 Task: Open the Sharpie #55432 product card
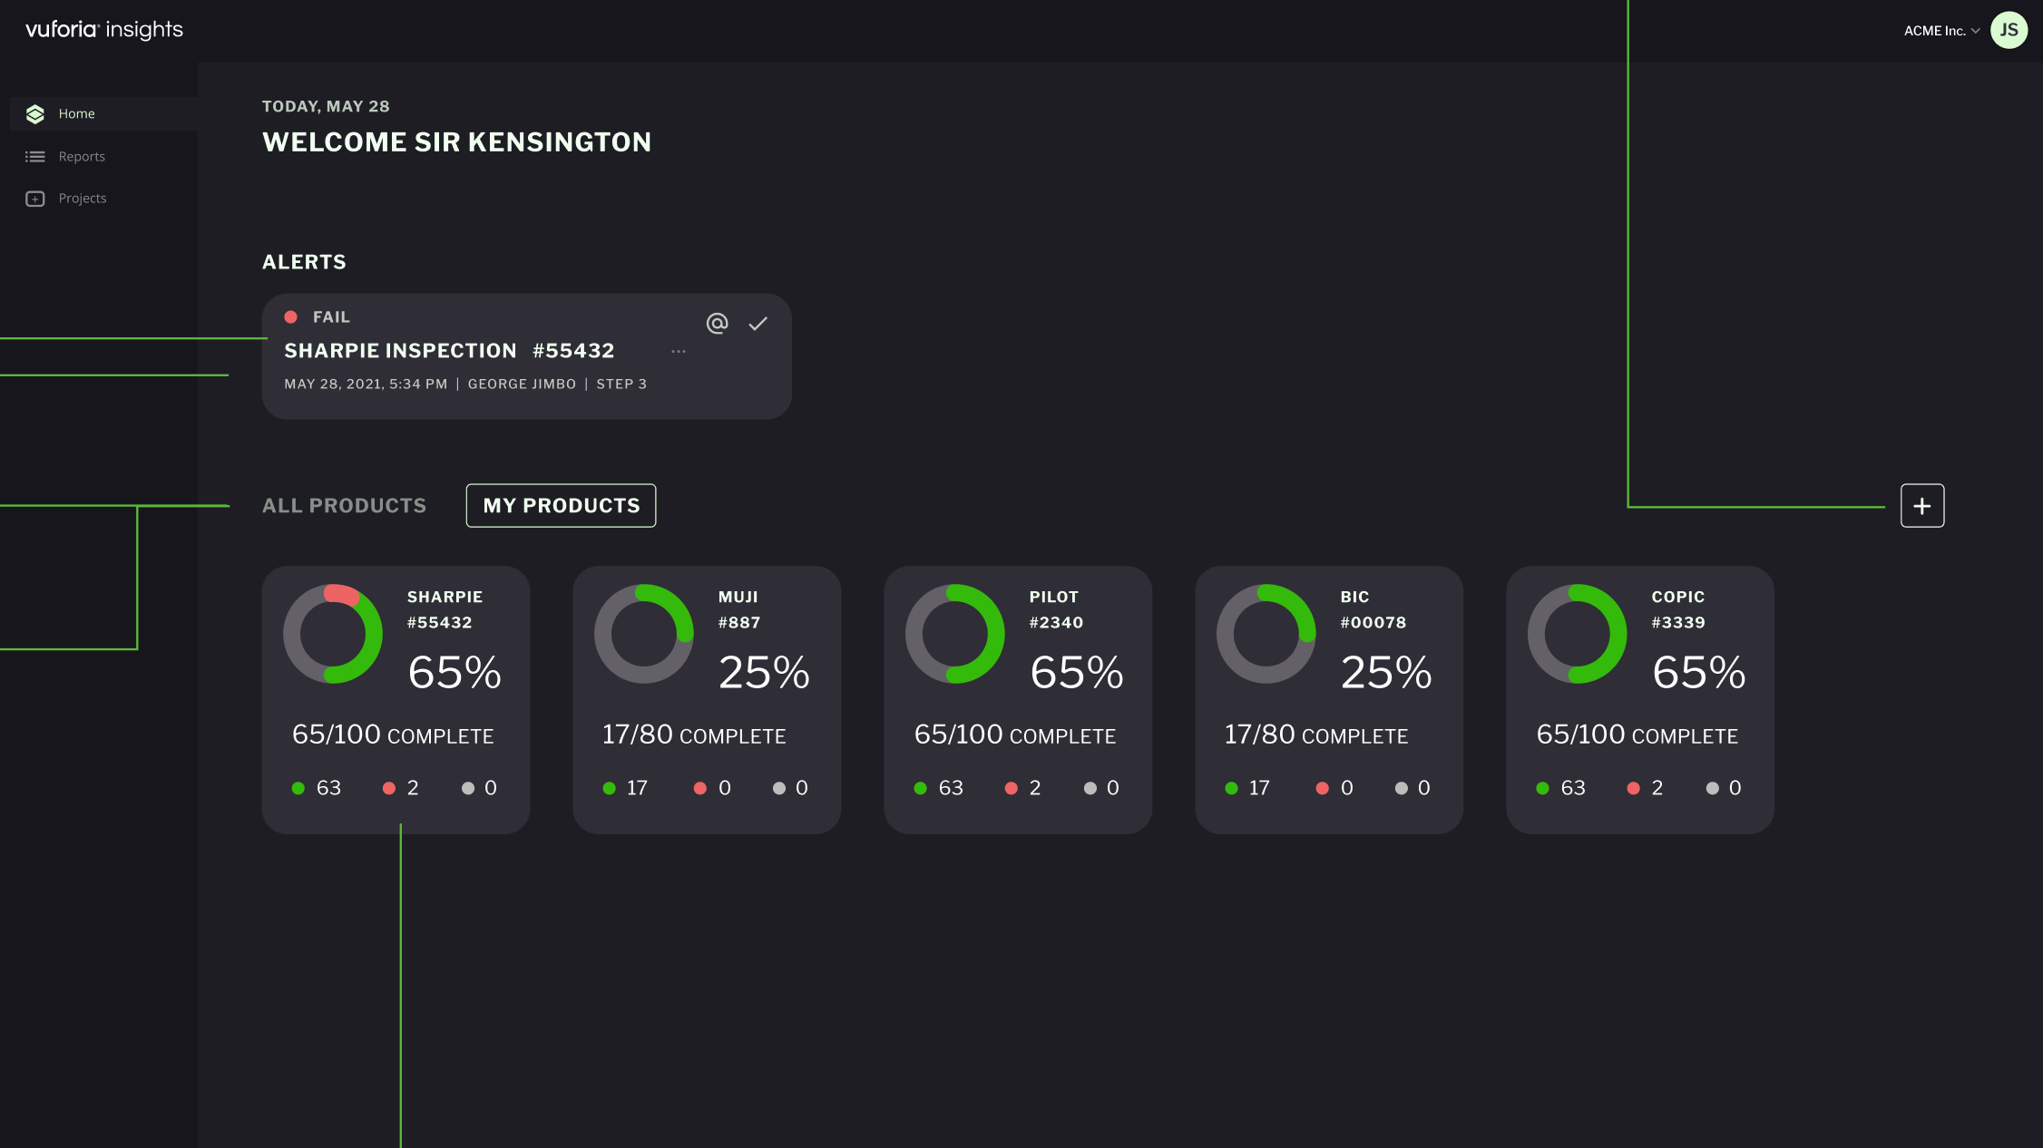(x=396, y=699)
